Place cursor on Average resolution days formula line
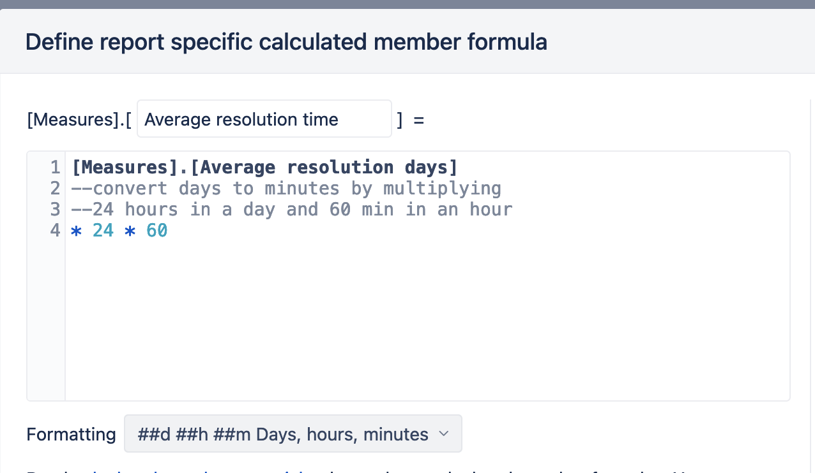Screen dimensions: 815x473 click(x=265, y=168)
